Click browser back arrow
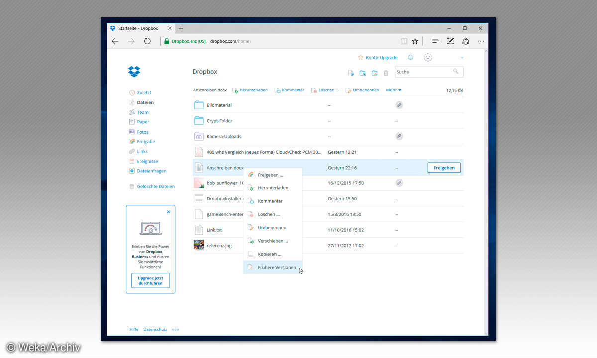Viewport: 597px width, 358px height. pos(115,41)
